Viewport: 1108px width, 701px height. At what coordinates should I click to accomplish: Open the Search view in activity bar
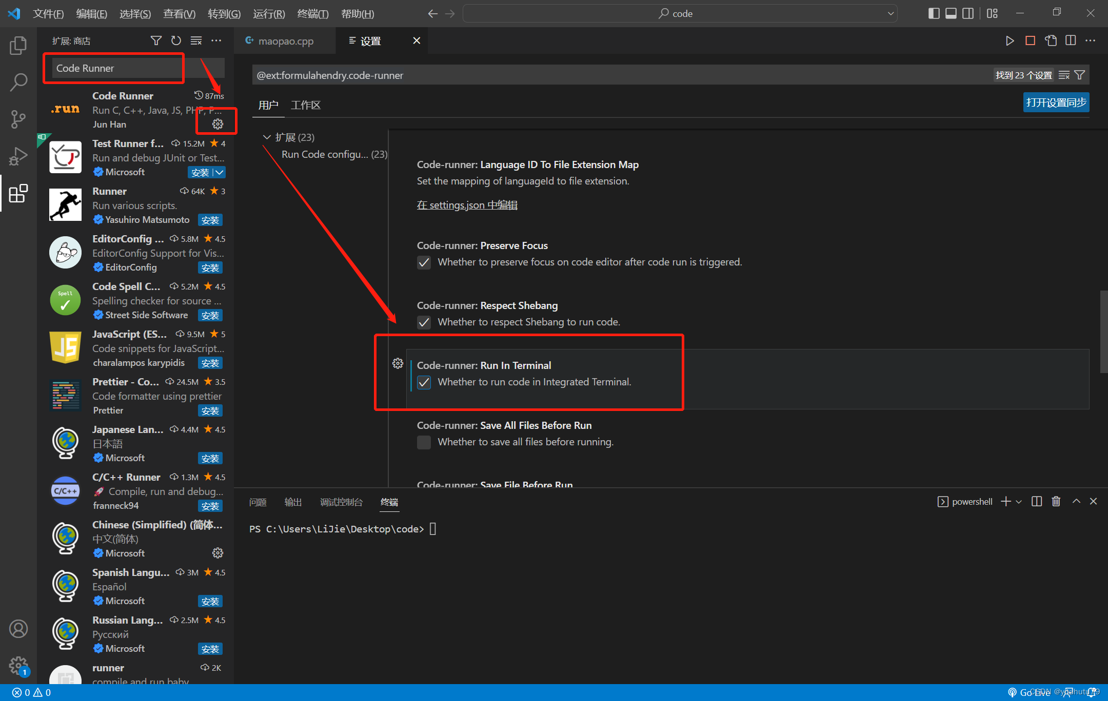(x=18, y=82)
